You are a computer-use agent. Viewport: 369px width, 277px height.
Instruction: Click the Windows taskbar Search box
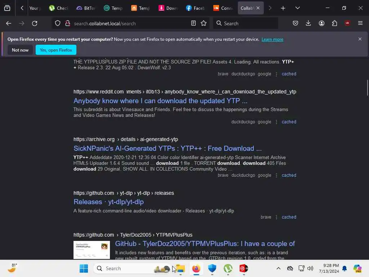132,268
